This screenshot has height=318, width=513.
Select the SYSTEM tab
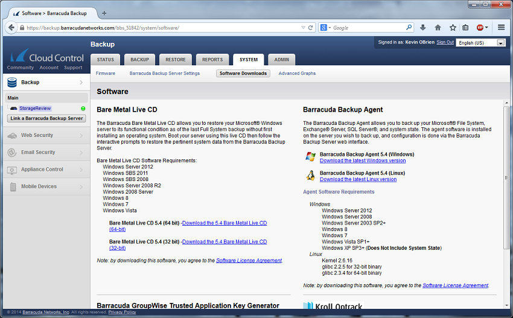click(x=249, y=60)
